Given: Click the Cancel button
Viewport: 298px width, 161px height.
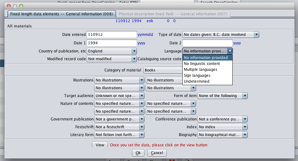Looking at the screenshot, I should 157,153.
